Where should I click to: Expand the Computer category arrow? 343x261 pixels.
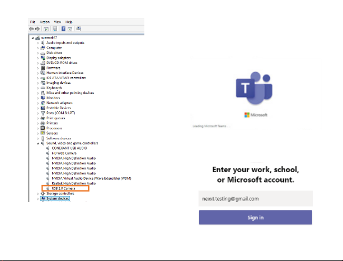click(x=38, y=48)
